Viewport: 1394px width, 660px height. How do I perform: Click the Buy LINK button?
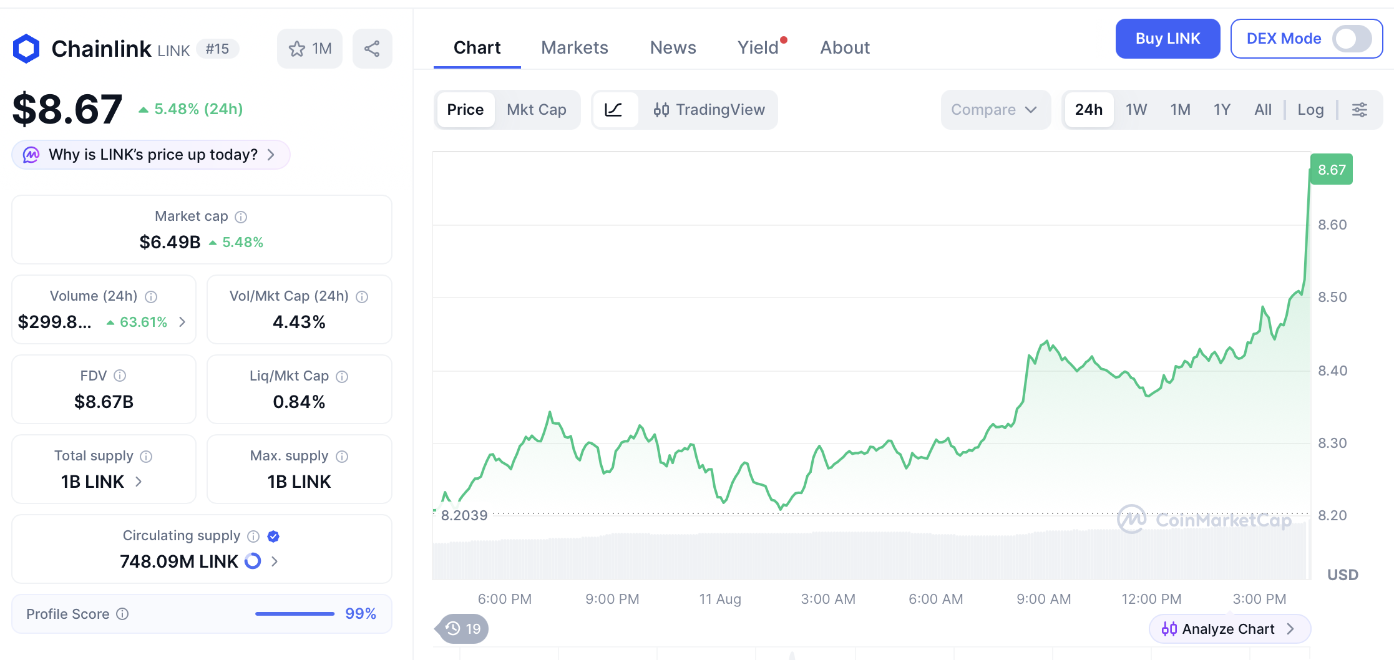click(x=1167, y=39)
